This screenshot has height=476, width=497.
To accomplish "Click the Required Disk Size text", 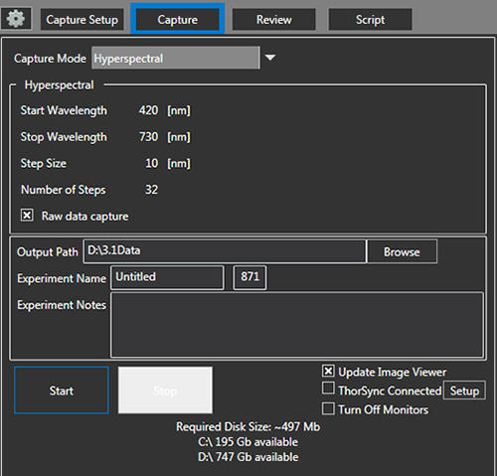I will point(248,426).
